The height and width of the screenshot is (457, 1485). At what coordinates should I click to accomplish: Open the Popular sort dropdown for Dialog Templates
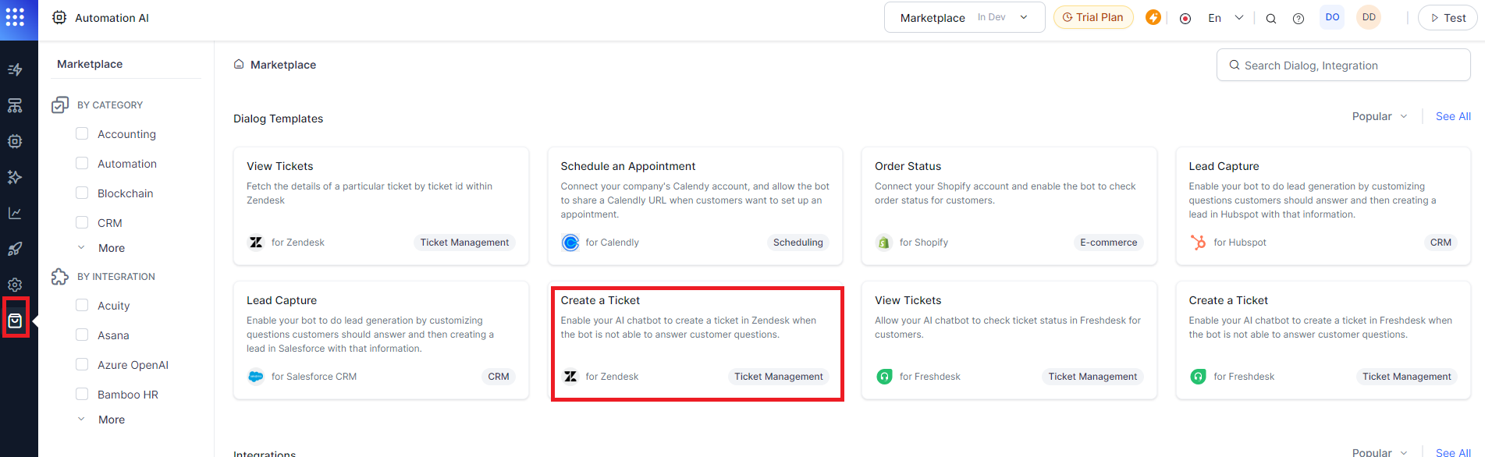[x=1379, y=116]
